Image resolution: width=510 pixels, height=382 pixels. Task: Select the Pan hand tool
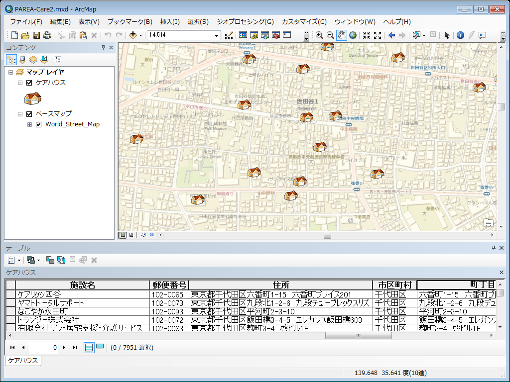pos(341,35)
